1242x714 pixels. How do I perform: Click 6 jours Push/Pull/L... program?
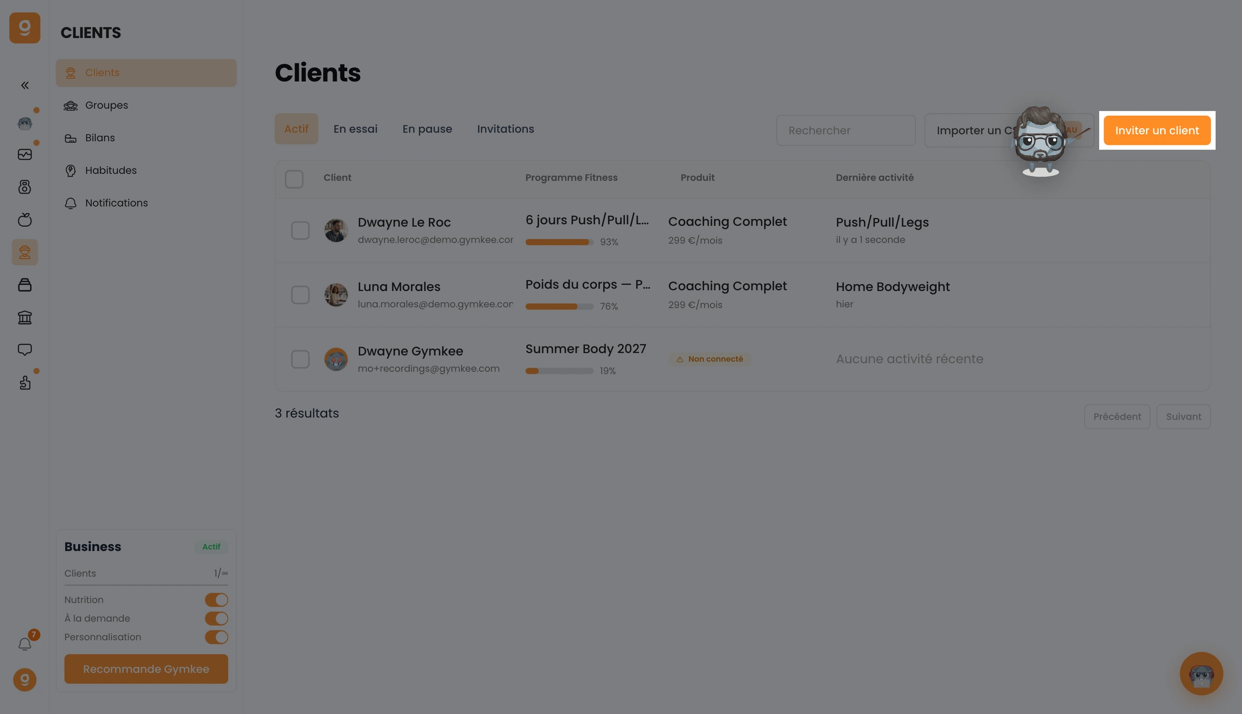pyautogui.click(x=587, y=220)
